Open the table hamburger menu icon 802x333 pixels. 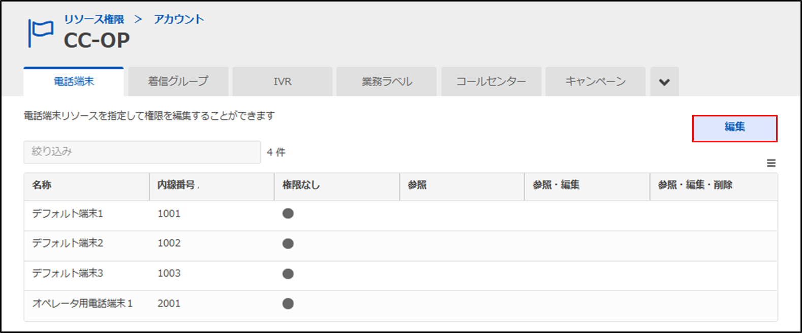click(x=771, y=163)
